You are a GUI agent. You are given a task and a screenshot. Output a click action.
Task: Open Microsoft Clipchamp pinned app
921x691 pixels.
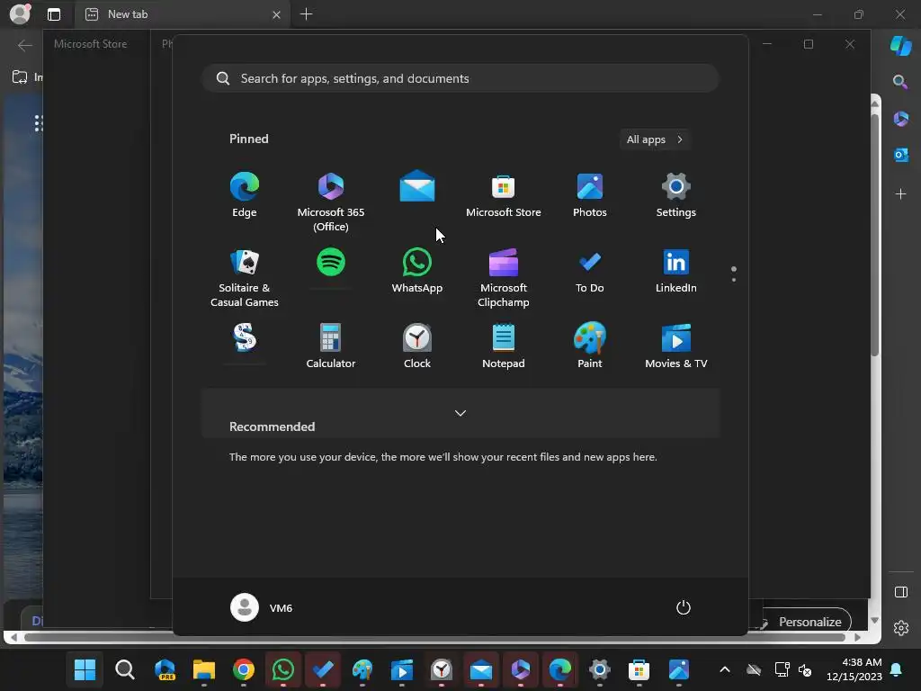pyautogui.click(x=504, y=278)
